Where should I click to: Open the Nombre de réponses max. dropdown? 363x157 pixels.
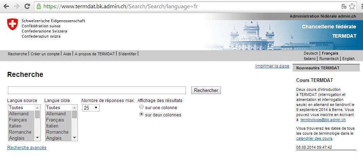(x=91, y=108)
